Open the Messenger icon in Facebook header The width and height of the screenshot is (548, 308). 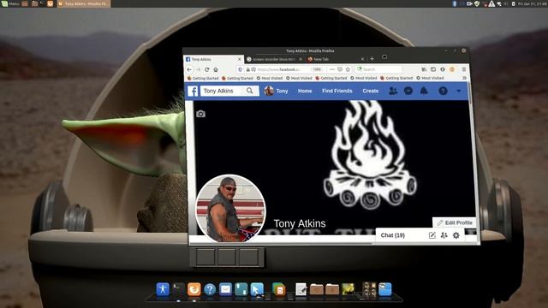coord(408,91)
